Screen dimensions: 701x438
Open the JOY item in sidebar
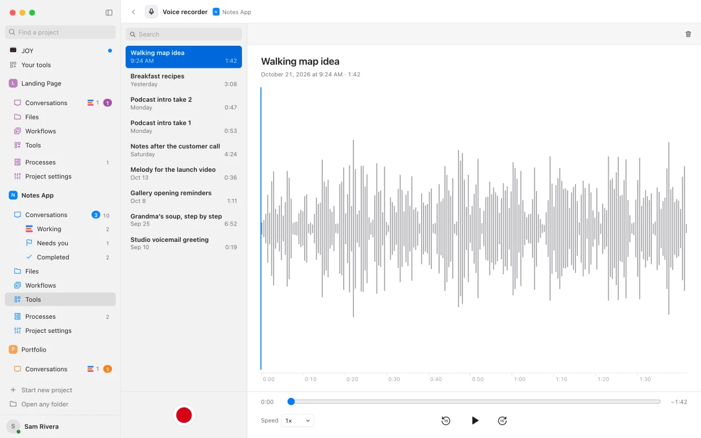(x=60, y=51)
